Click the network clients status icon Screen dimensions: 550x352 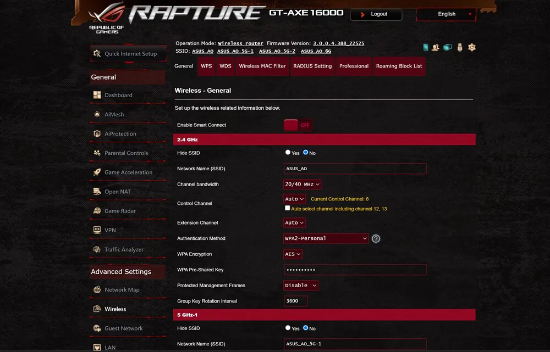448,47
